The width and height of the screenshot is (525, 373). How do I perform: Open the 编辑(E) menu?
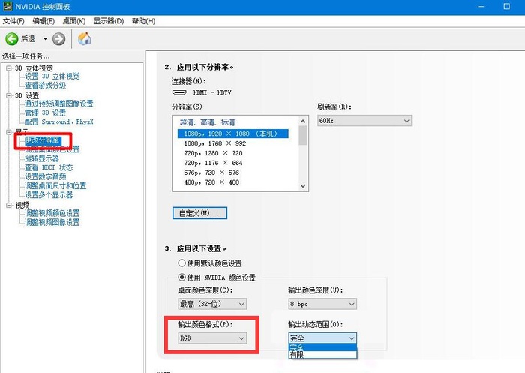point(43,21)
